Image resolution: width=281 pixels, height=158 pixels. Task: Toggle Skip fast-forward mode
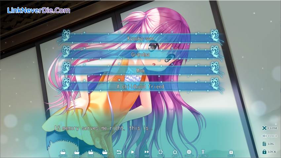point(147,153)
